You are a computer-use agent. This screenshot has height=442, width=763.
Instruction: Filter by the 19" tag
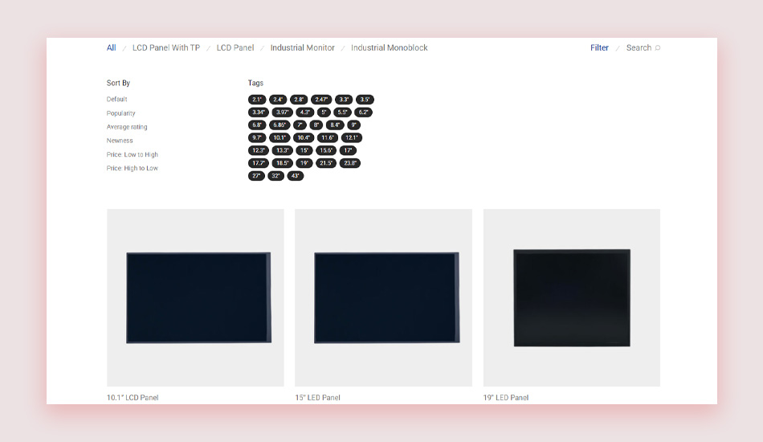[304, 162]
